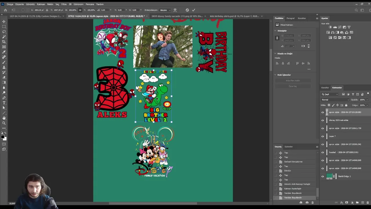Open the Opaklık opacity dropdown
This screenshot has width=371, height=209.
click(367, 100)
